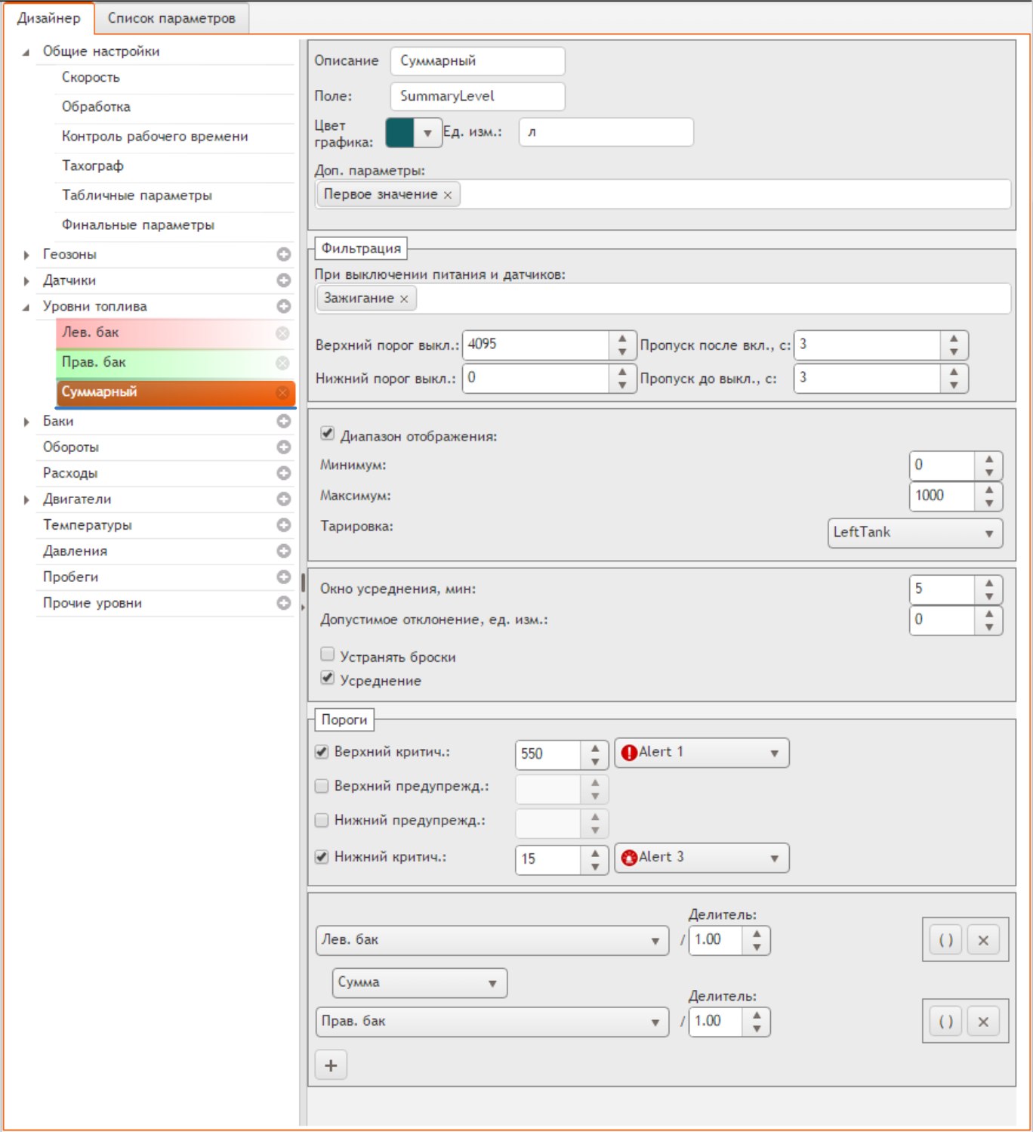
Task: Increase the Максимум display range value
Action: coord(988,490)
